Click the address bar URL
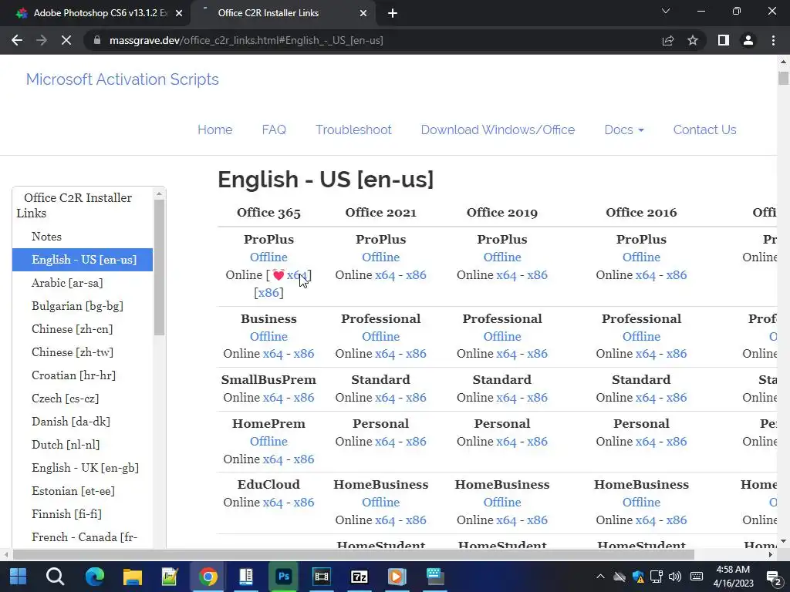The height and width of the screenshot is (592, 790). click(246, 40)
